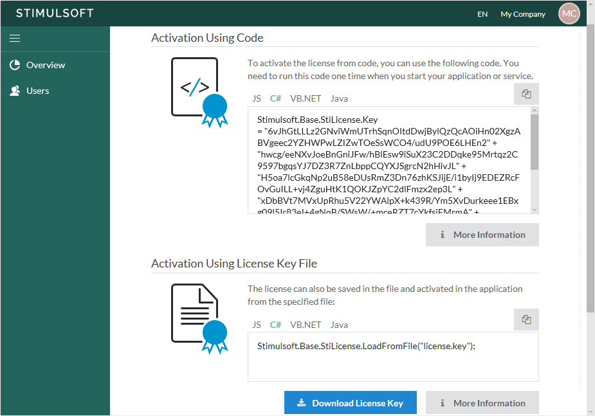This screenshot has width=595, height=416.
Task: Click the Stimulsoft logo
Action: point(55,14)
